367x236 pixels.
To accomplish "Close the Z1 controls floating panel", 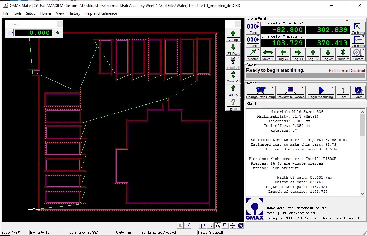I will 238,24.
